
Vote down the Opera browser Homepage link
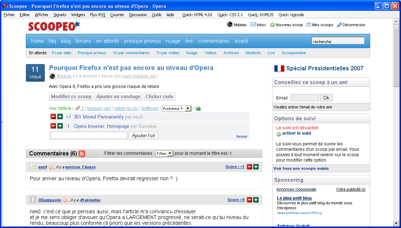pos(53,126)
